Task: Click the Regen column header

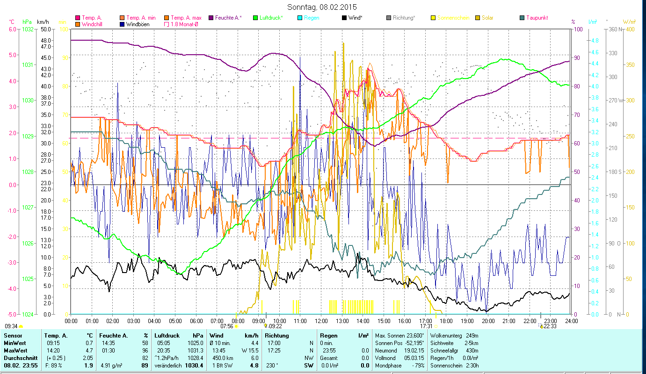Action: pos(328,336)
